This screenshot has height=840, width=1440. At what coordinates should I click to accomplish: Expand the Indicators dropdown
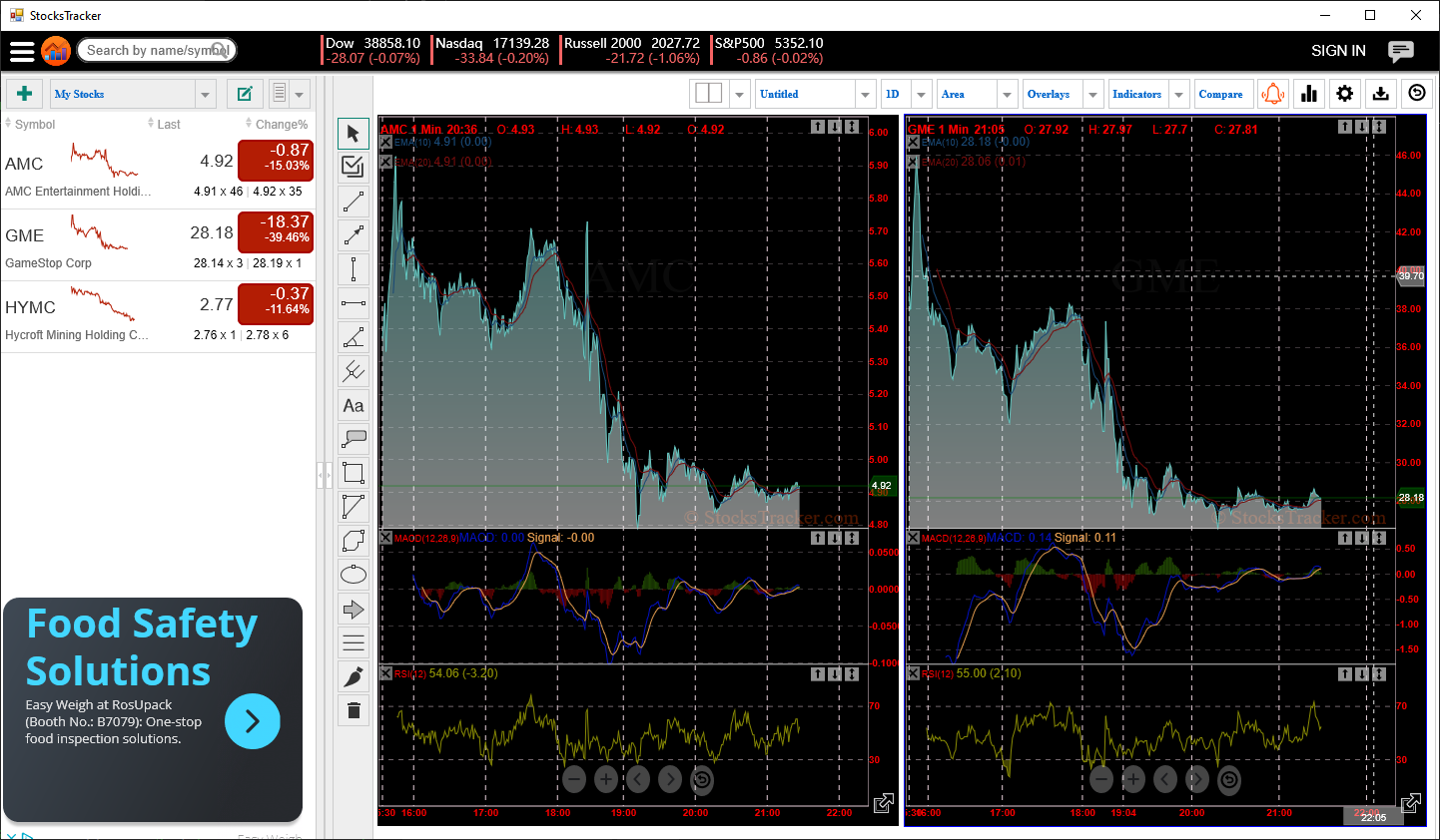pos(1179,94)
